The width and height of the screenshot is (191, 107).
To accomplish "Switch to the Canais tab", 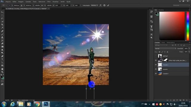I will click(x=163, y=43).
